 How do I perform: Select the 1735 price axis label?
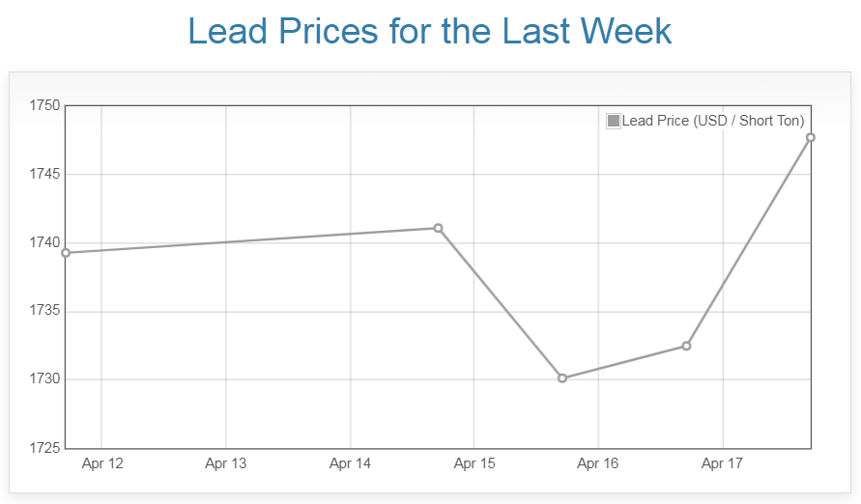(x=43, y=311)
